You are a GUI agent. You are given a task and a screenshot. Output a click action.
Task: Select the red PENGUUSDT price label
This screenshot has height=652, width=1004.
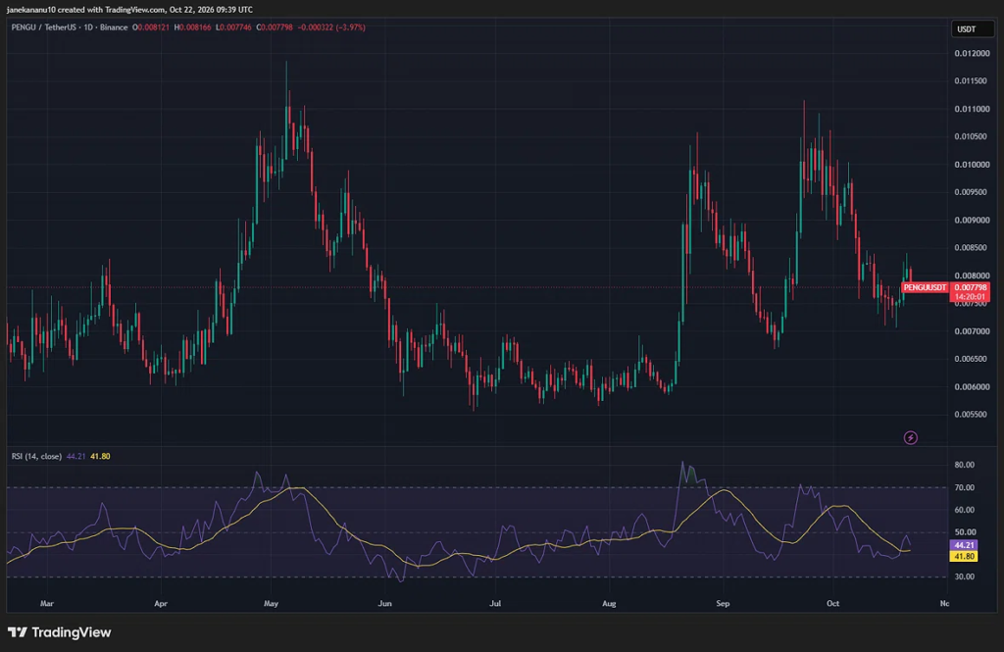pos(925,287)
